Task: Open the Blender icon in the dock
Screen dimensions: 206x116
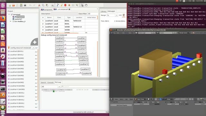Action: tap(3, 95)
